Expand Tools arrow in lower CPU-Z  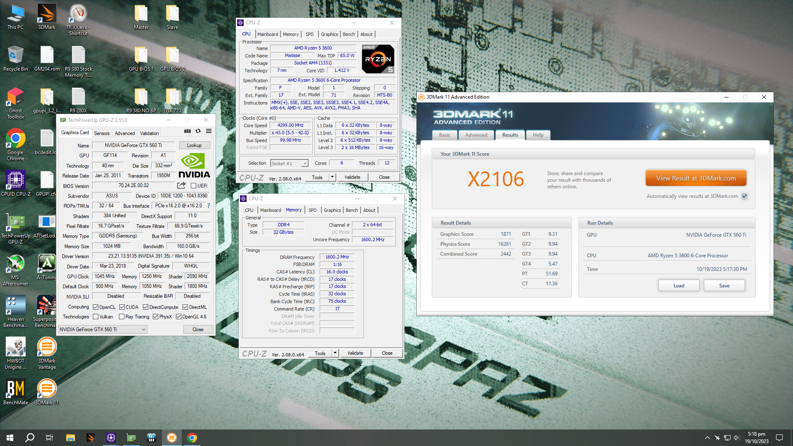335,353
